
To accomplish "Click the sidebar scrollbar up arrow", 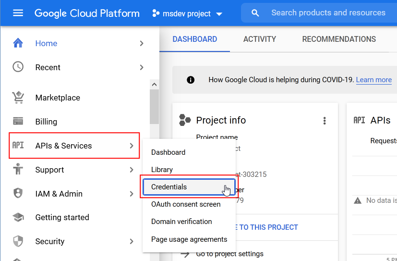I will [154, 85].
